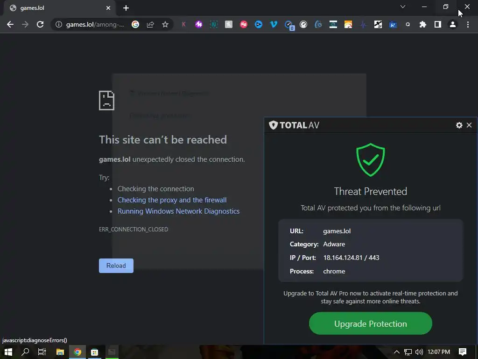Open Windows taskbar search
Viewport: 478px width, 359px height.
pos(25,352)
